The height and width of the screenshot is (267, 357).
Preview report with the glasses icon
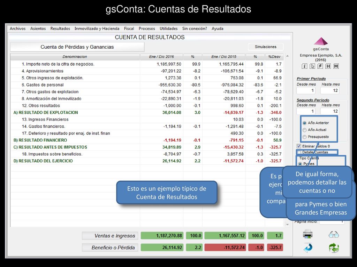tap(334, 234)
